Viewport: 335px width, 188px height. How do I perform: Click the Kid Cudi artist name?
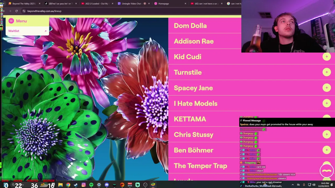point(187,57)
